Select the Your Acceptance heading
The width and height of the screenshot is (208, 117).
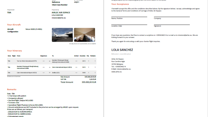pyautogui.click(x=120, y=4)
